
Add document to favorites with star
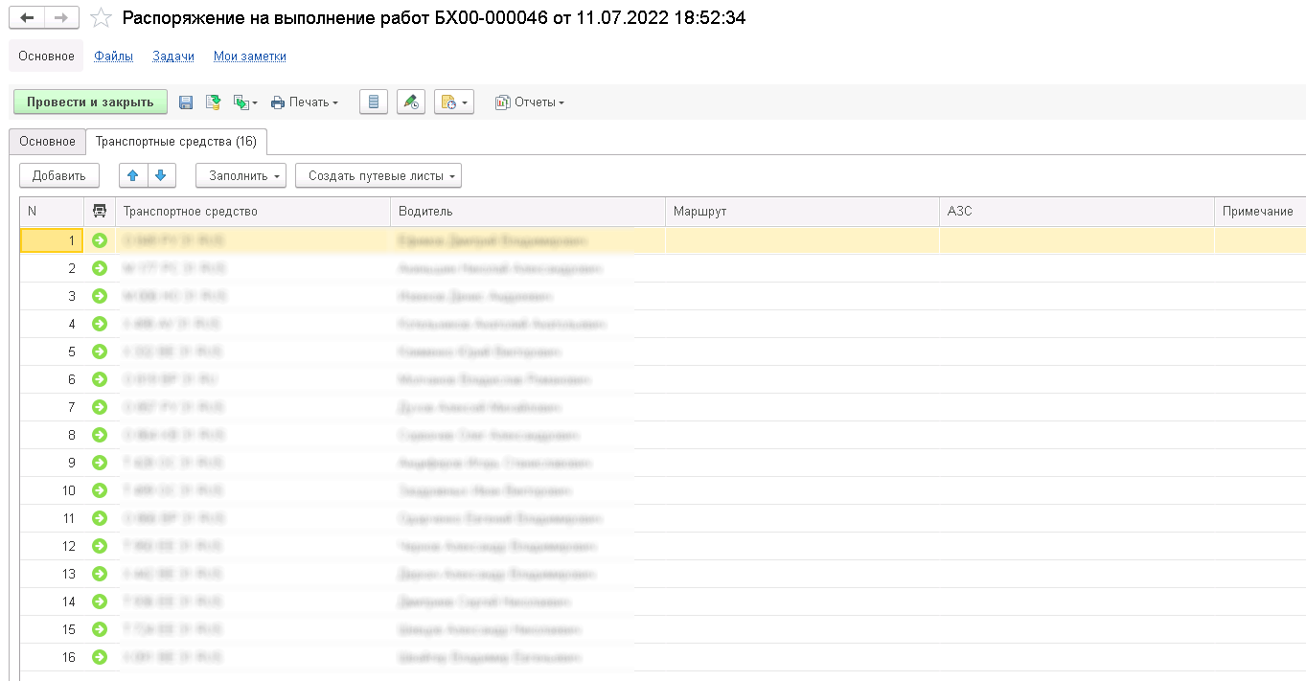pos(100,18)
